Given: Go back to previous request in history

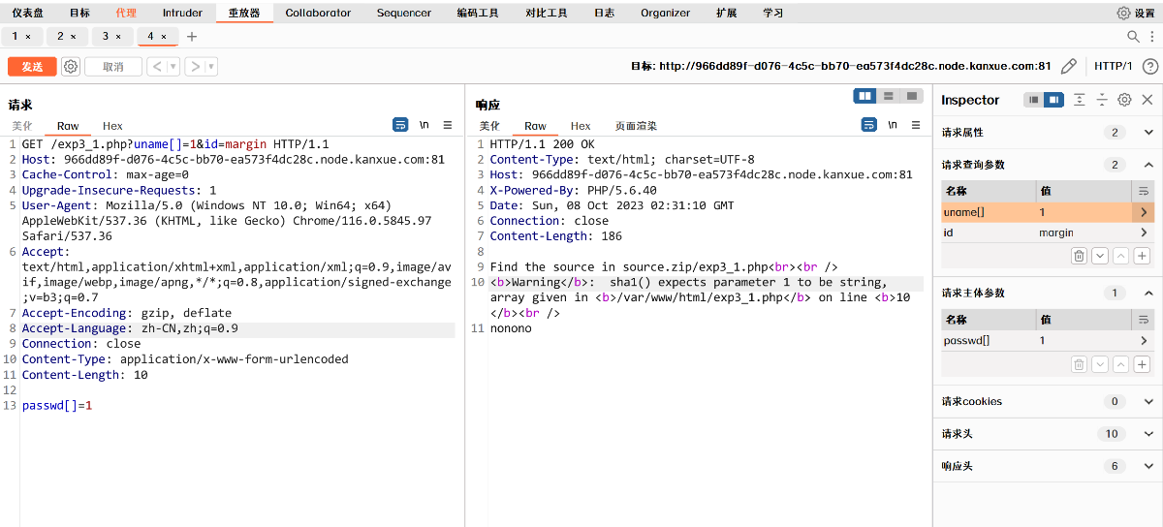Looking at the screenshot, I should 156,67.
